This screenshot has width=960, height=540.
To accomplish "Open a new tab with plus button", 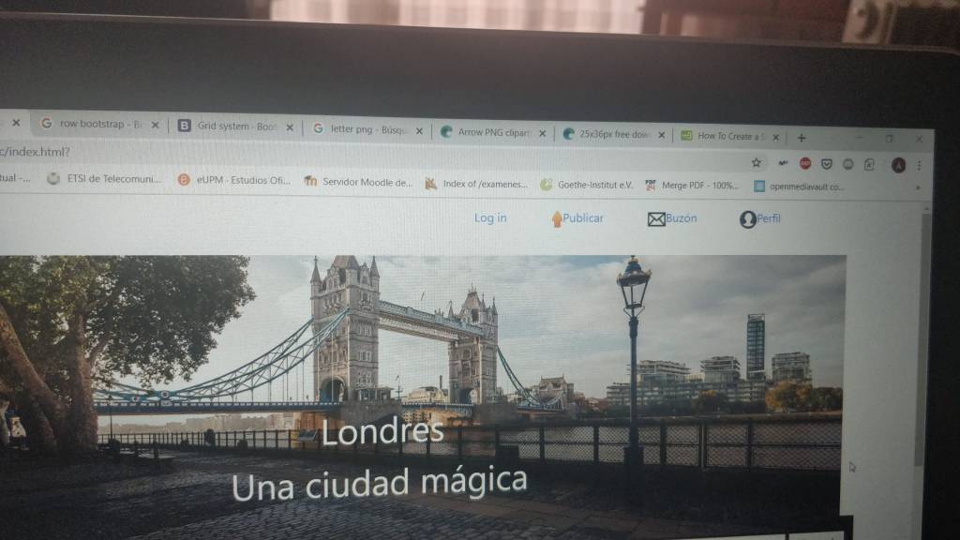I will pyautogui.click(x=801, y=137).
